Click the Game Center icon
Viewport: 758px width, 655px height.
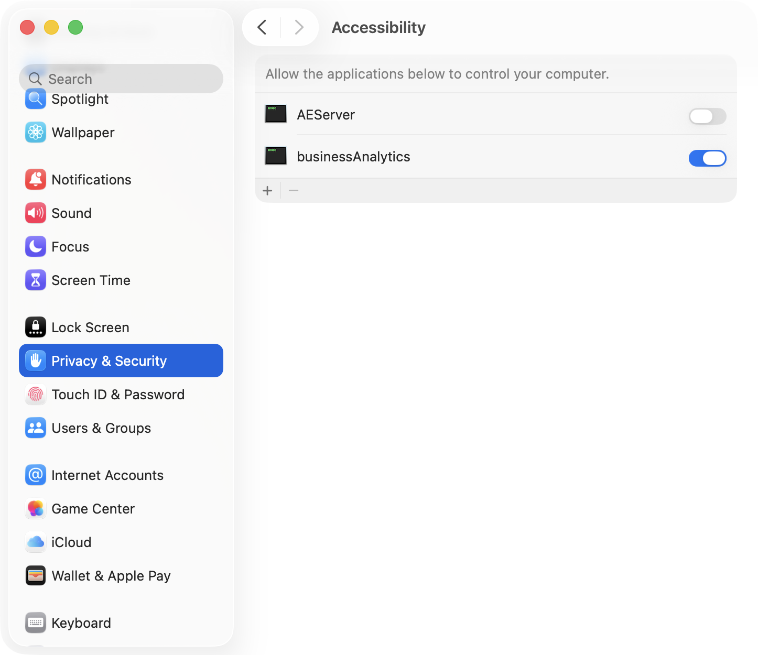point(36,509)
